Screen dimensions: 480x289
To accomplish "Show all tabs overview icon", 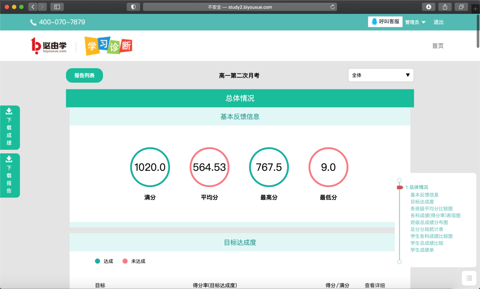I will (461, 7).
